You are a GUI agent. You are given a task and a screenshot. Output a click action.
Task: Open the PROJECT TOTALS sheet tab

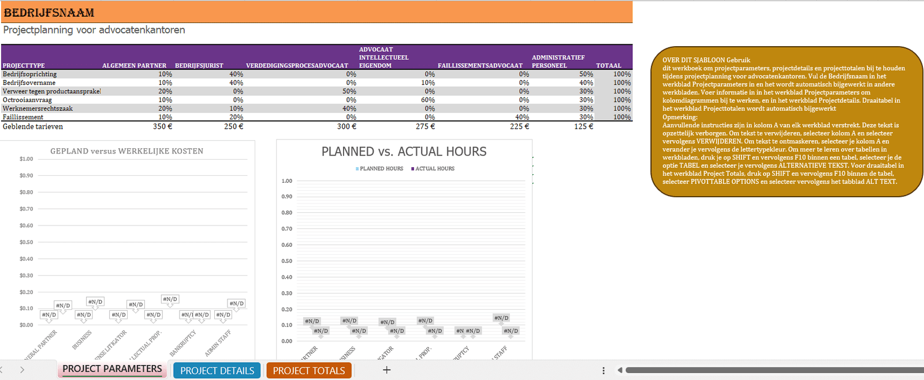click(x=309, y=370)
